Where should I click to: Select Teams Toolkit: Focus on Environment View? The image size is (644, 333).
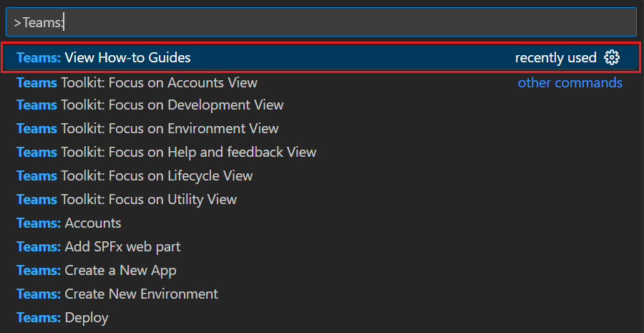pos(321,128)
